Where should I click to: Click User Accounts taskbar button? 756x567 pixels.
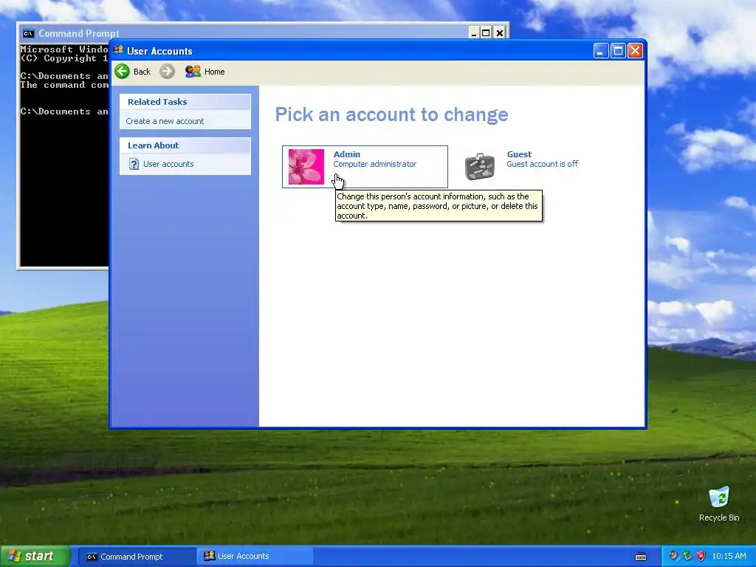click(x=255, y=557)
